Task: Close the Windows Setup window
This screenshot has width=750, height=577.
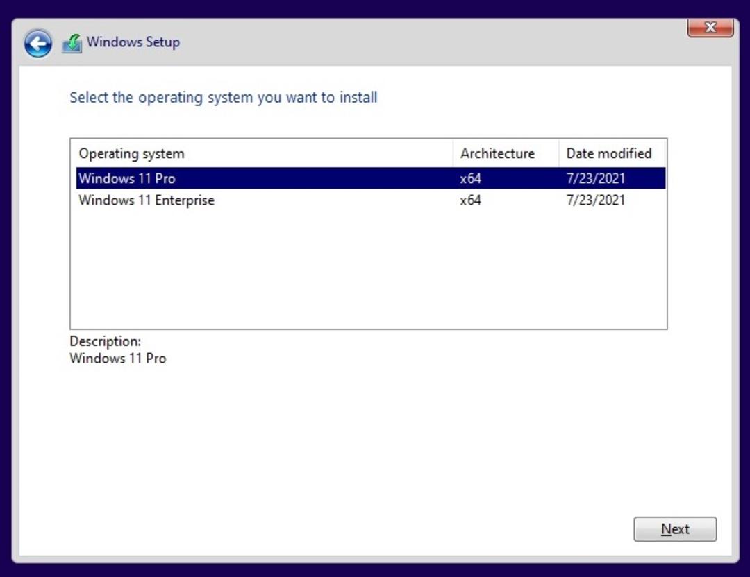Action: coord(710,28)
